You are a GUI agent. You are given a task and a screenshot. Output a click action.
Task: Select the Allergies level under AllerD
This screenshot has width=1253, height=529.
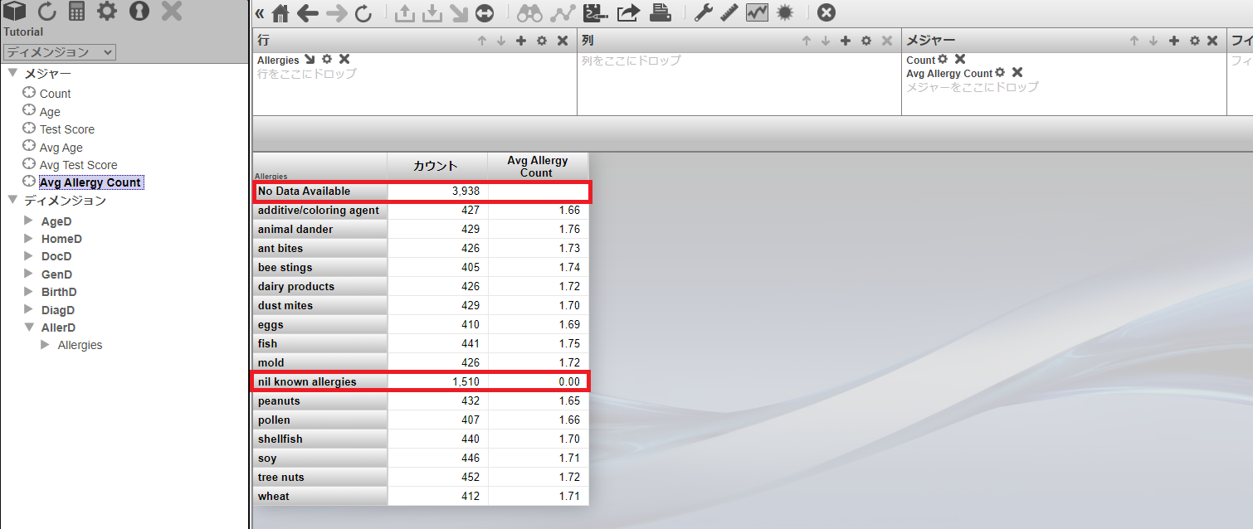point(80,345)
